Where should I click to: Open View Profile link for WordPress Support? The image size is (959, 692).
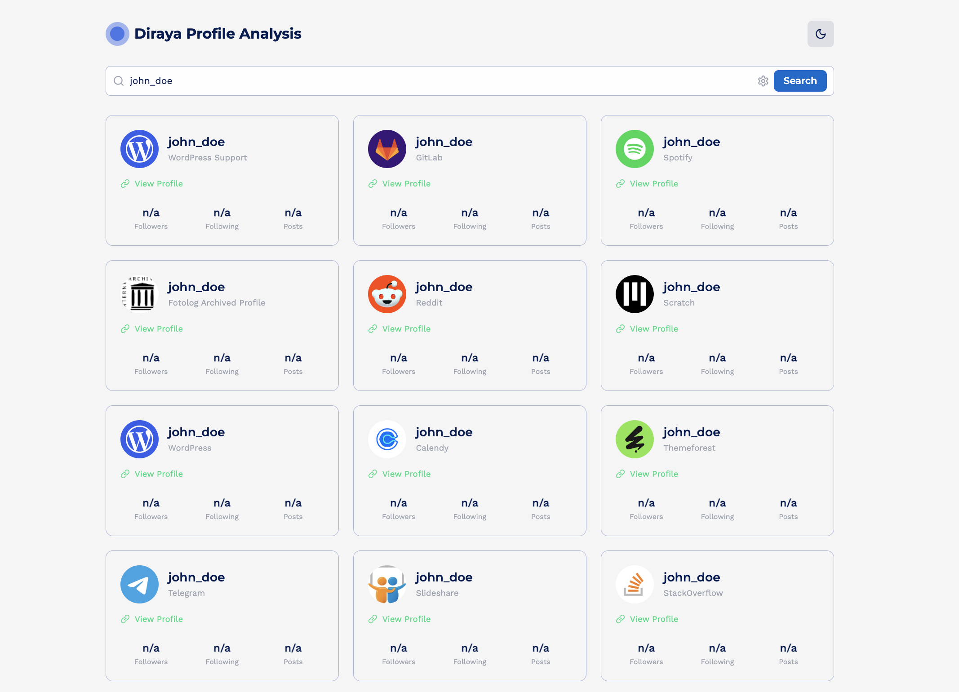[x=158, y=184]
